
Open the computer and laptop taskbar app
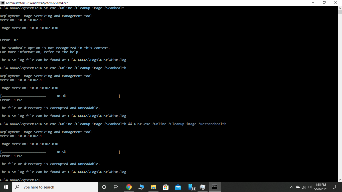point(141,187)
